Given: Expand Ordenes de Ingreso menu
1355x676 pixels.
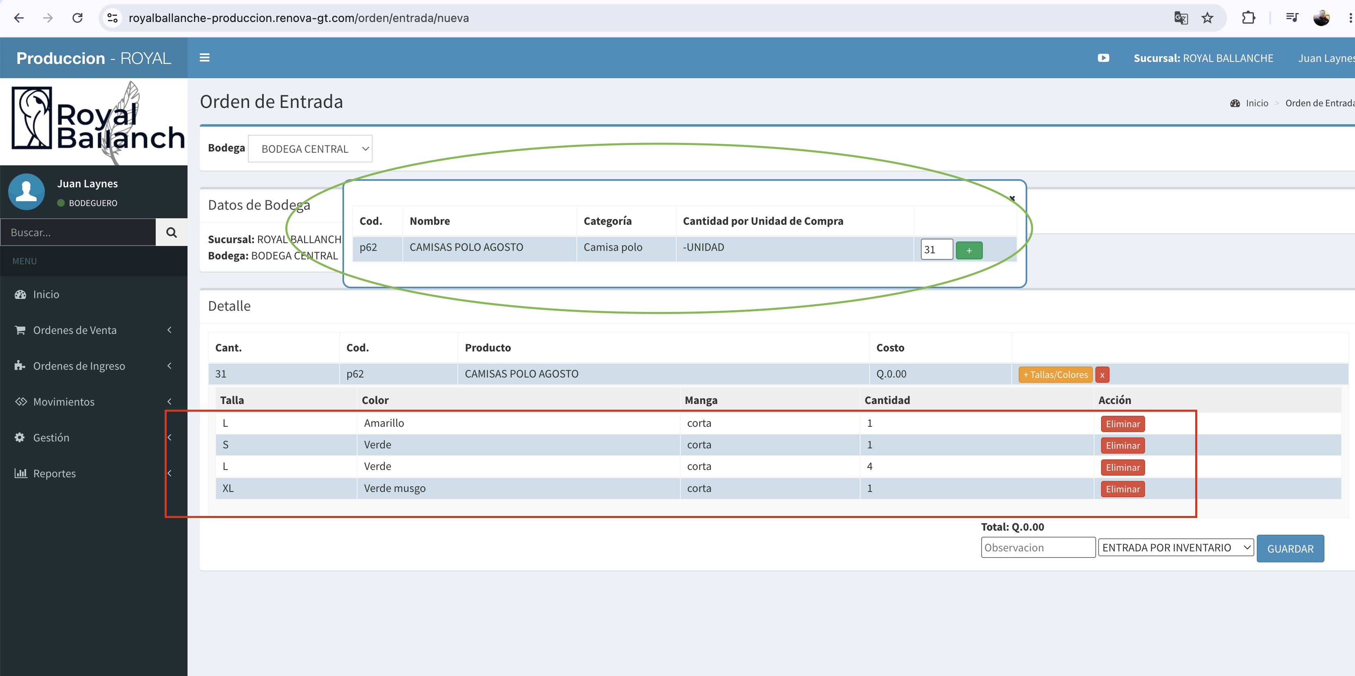Looking at the screenshot, I should point(94,366).
